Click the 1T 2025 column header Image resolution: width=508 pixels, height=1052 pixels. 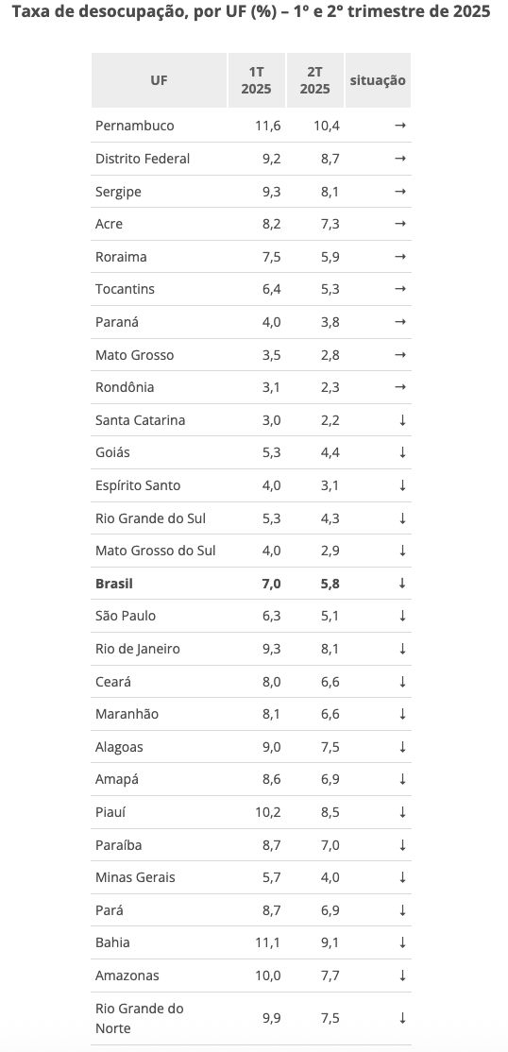(256, 80)
